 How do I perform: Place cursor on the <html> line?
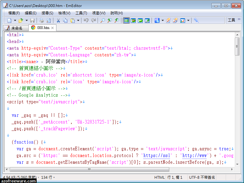(x=15, y=35)
